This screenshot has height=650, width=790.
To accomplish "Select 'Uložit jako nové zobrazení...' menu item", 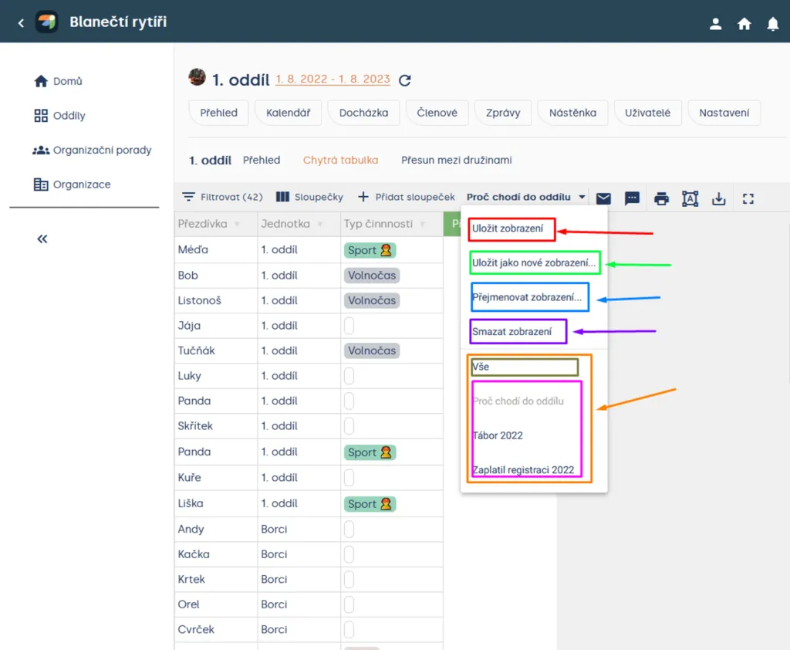I will coord(534,262).
